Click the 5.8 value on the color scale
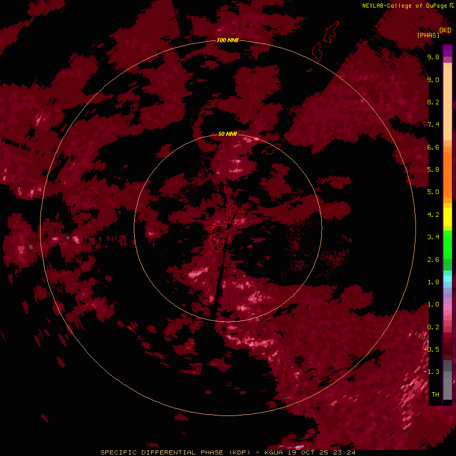The height and width of the screenshot is (456, 456). click(x=433, y=170)
